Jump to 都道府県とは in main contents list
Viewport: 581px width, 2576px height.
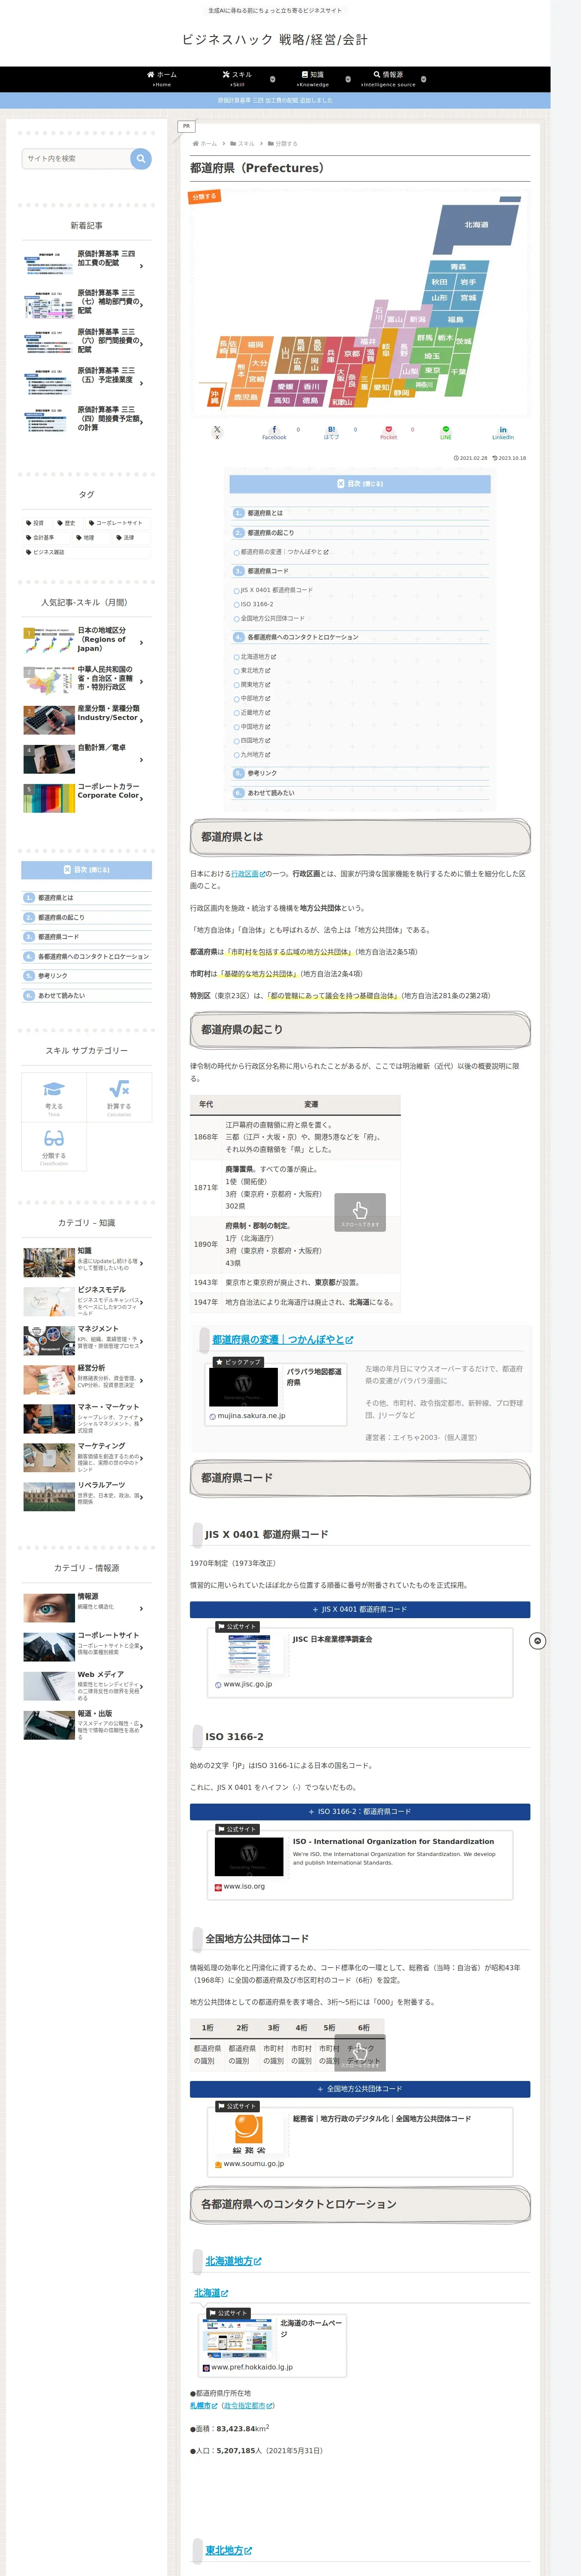pos(265,513)
